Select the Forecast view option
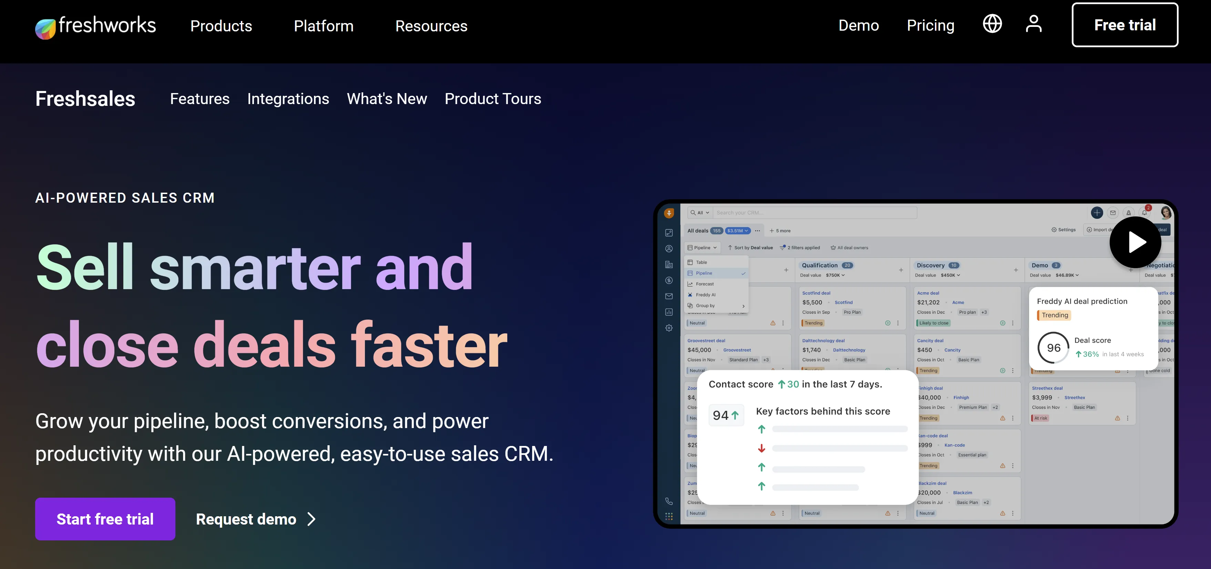This screenshot has height=569, width=1211. pyautogui.click(x=716, y=284)
